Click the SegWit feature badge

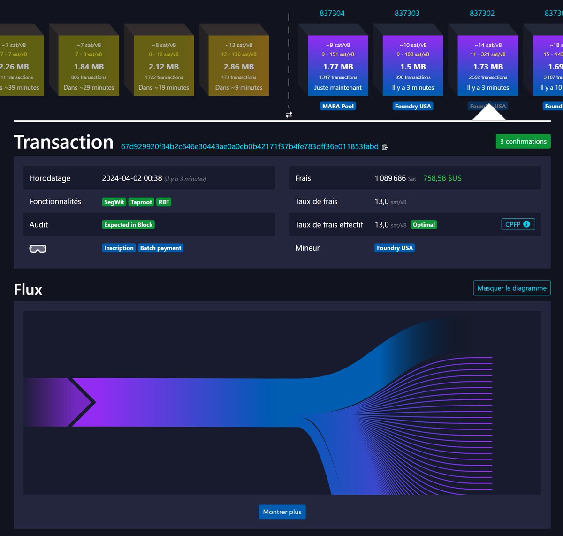114,202
